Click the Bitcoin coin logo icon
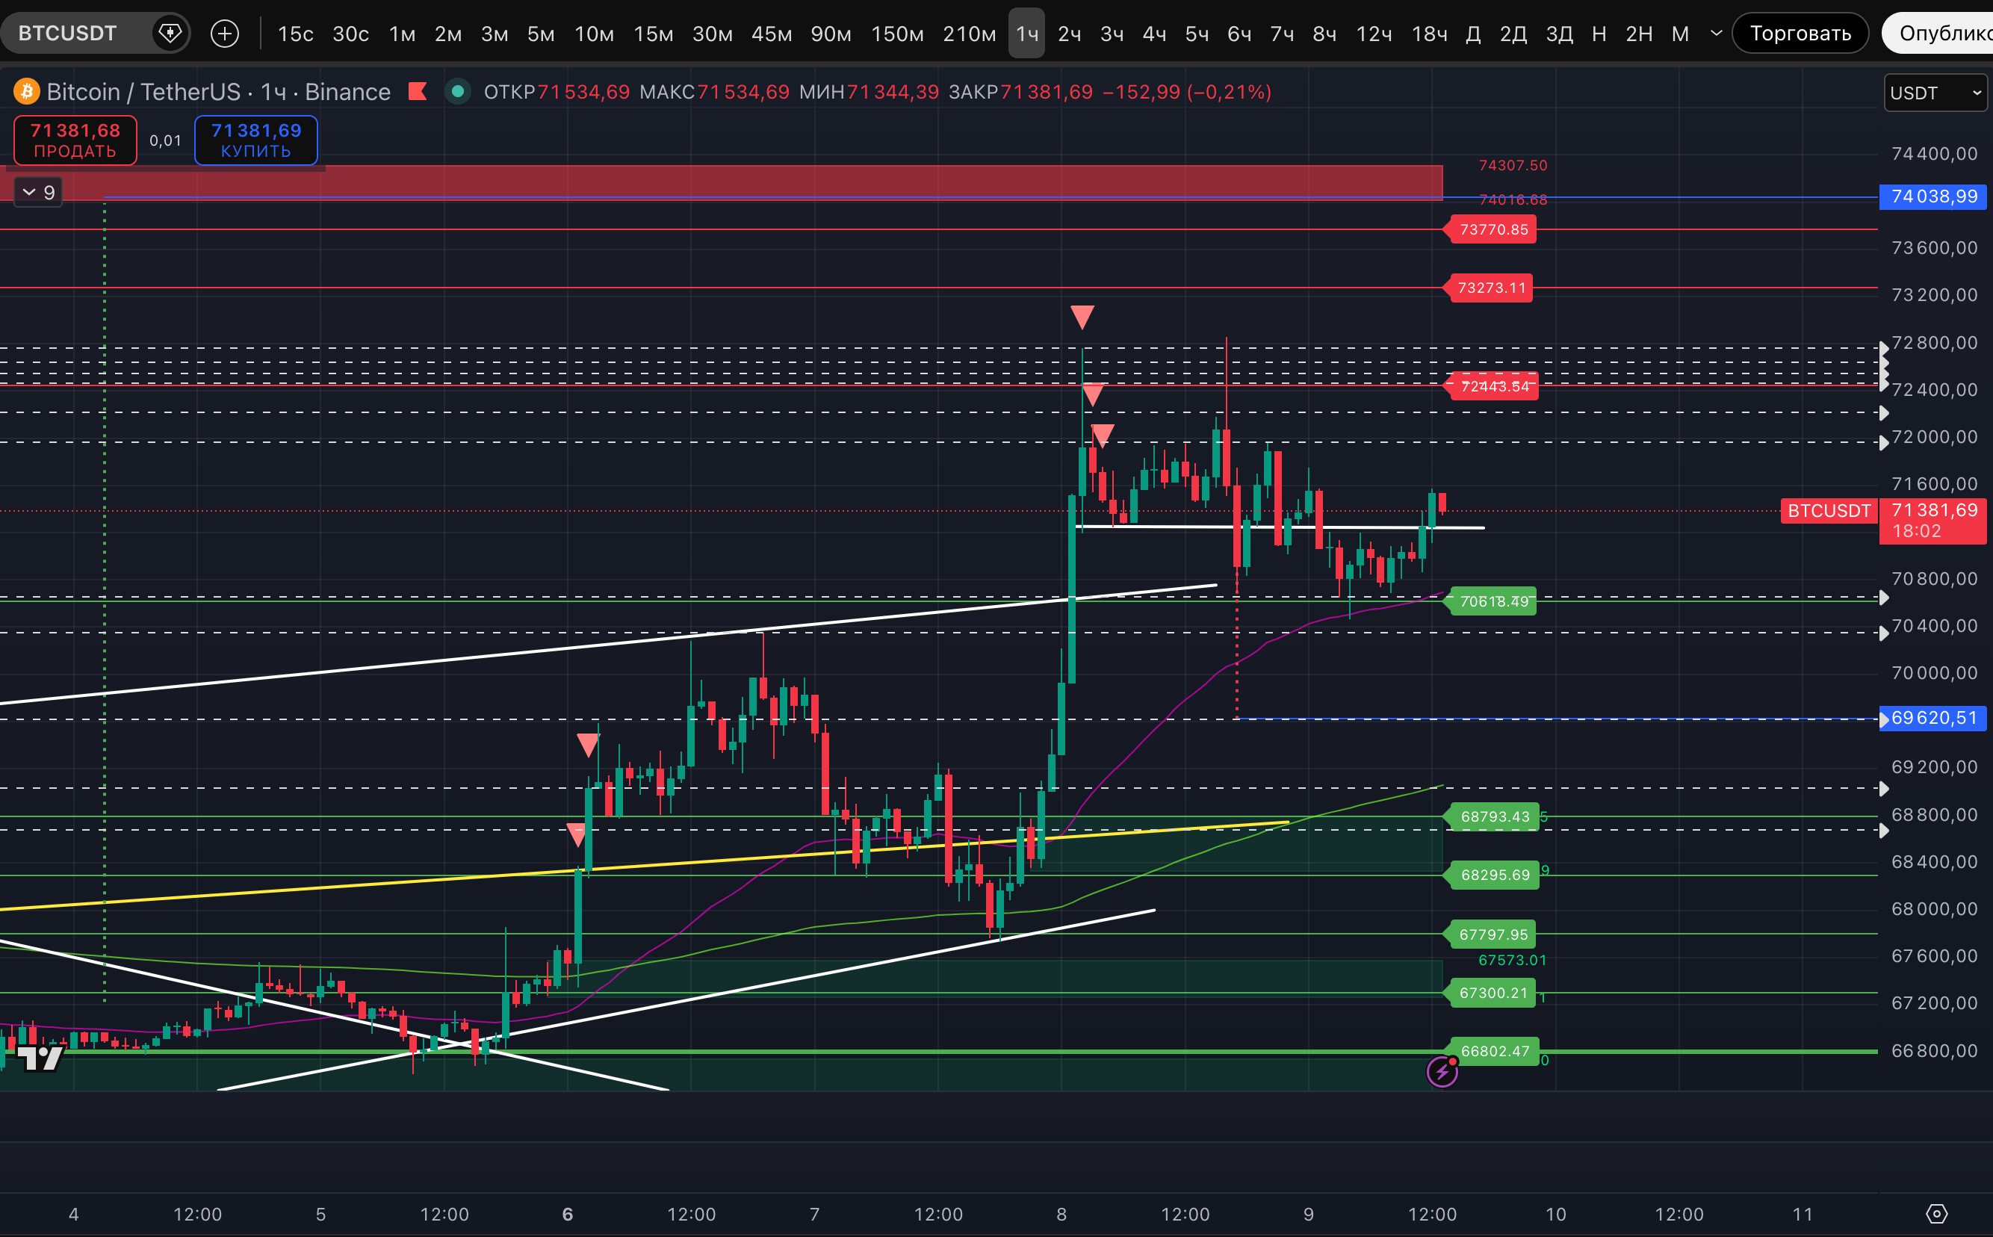The width and height of the screenshot is (1993, 1237). coord(26,91)
